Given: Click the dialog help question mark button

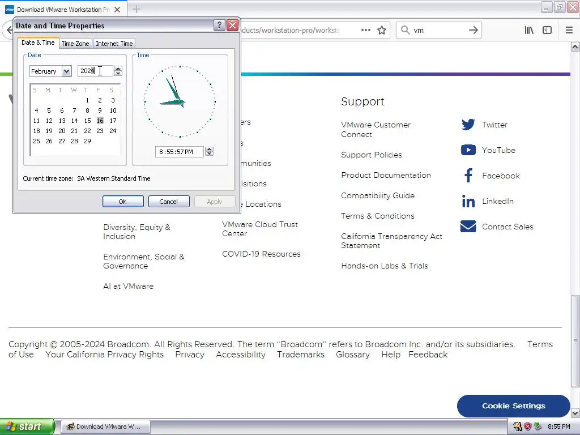Looking at the screenshot, I should coord(219,25).
